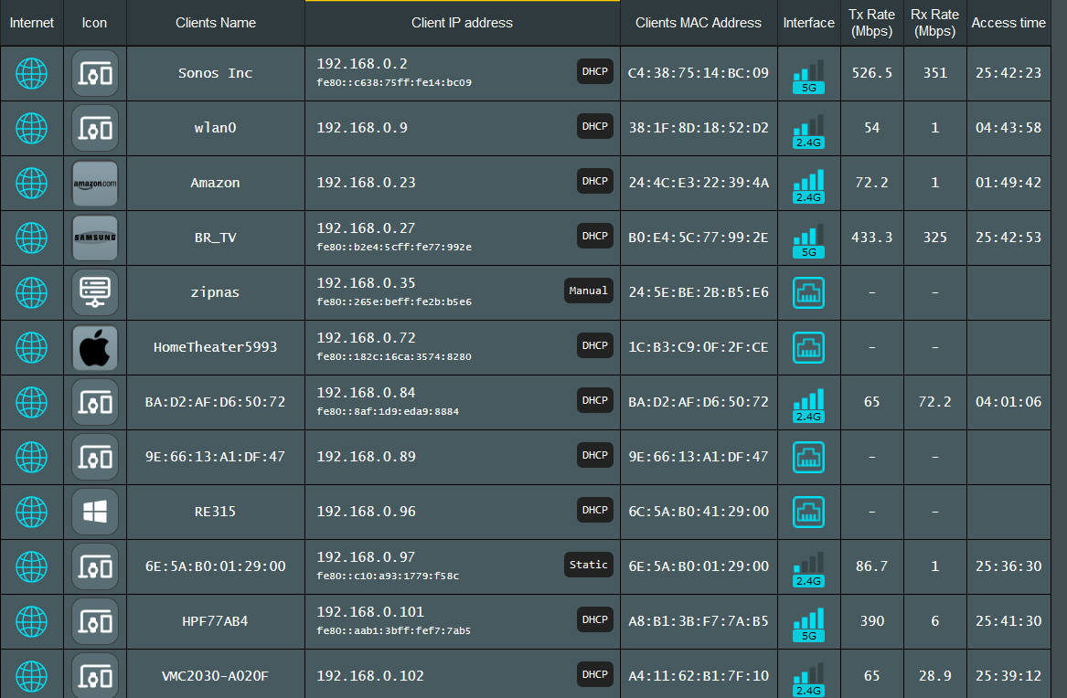The height and width of the screenshot is (698, 1067).
Task: Select the client name VMC2030-A020F
Action: pyautogui.click(x=215, y=676)
